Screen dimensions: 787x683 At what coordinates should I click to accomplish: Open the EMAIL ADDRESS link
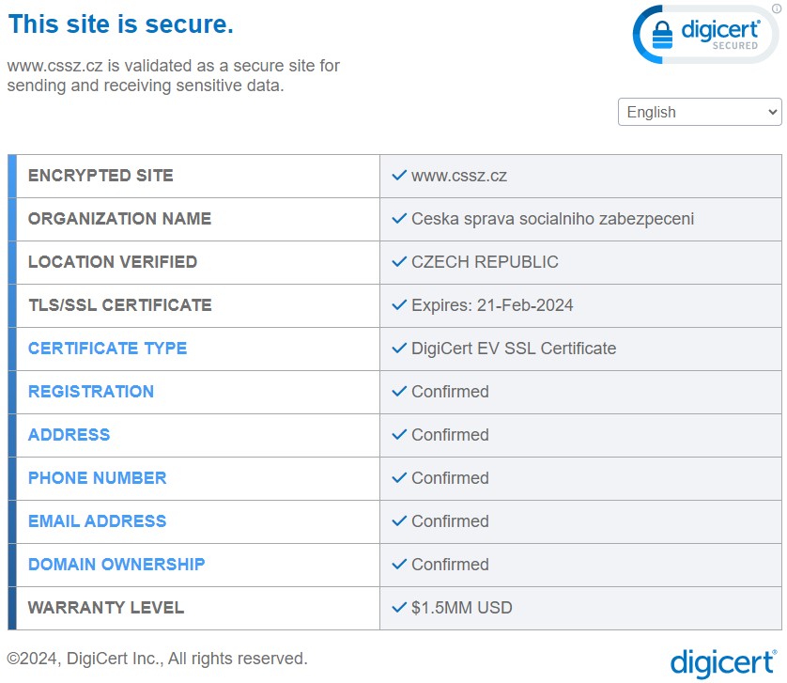pyautogui.click(x=97, y=521)
